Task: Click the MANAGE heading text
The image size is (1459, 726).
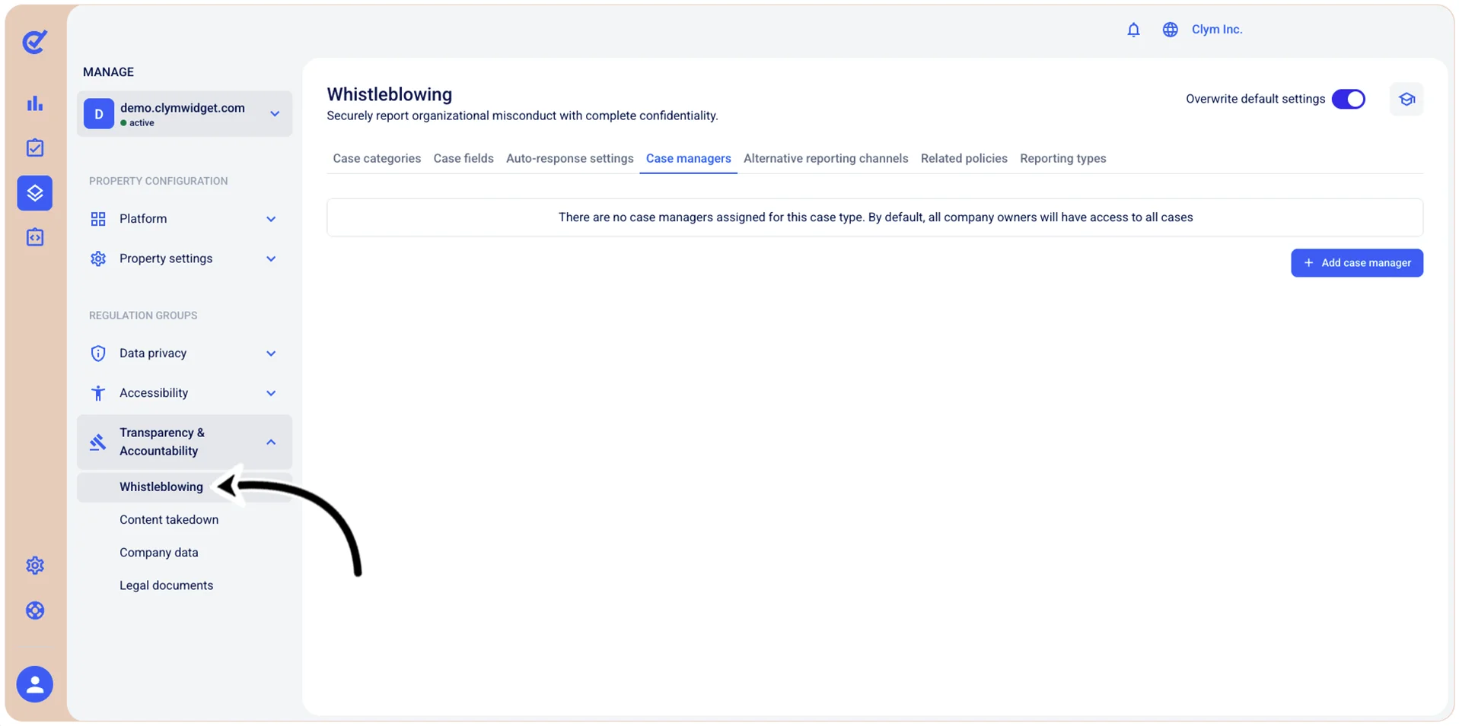Action: tap(108, 72)
